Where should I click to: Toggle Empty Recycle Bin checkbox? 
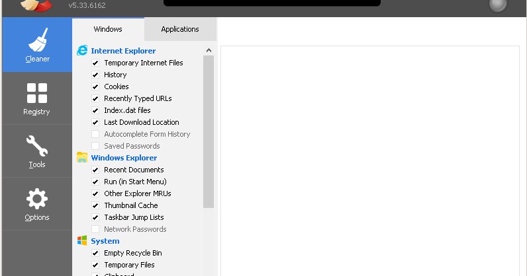(x=95, y=253)
